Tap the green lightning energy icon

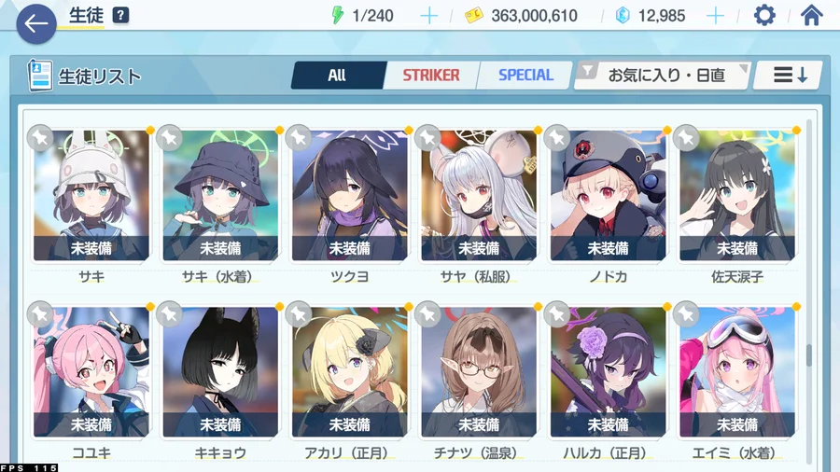tap(337, 15)
